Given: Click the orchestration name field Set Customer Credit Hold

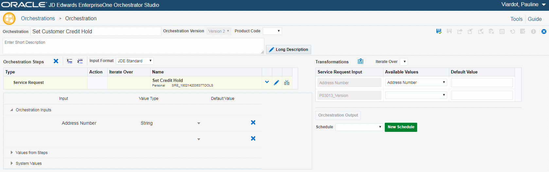Looking at the screenshot, I should [96, 31].
